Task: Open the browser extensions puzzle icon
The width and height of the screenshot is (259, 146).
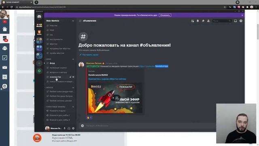Action: point(247,7)
